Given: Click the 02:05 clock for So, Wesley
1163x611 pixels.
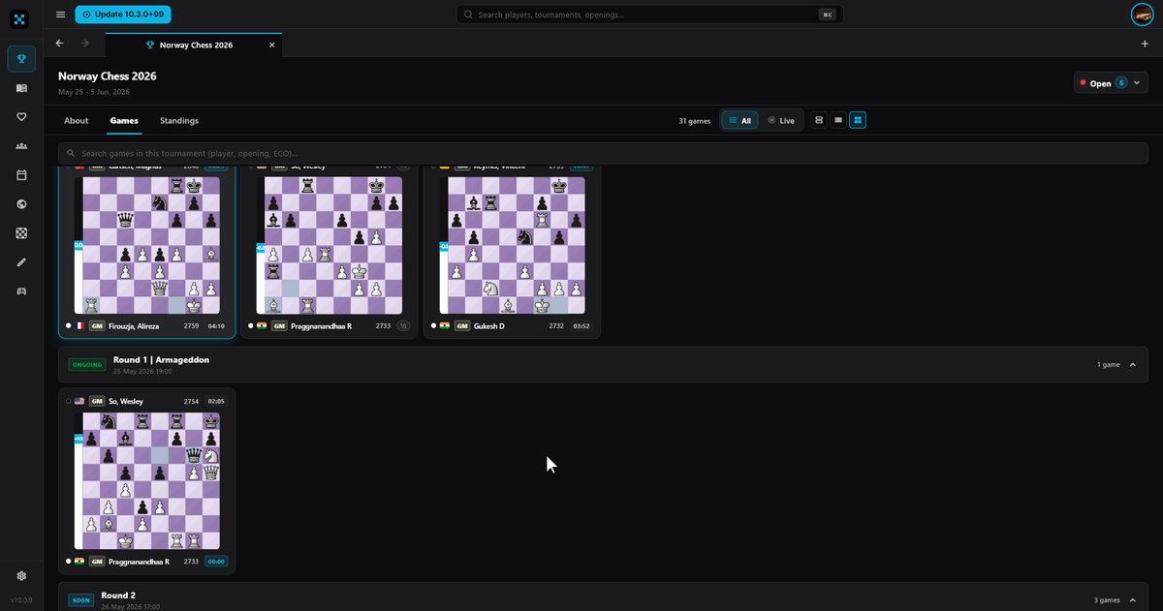Looking at the screenshot, I should (x=216, y=401).
